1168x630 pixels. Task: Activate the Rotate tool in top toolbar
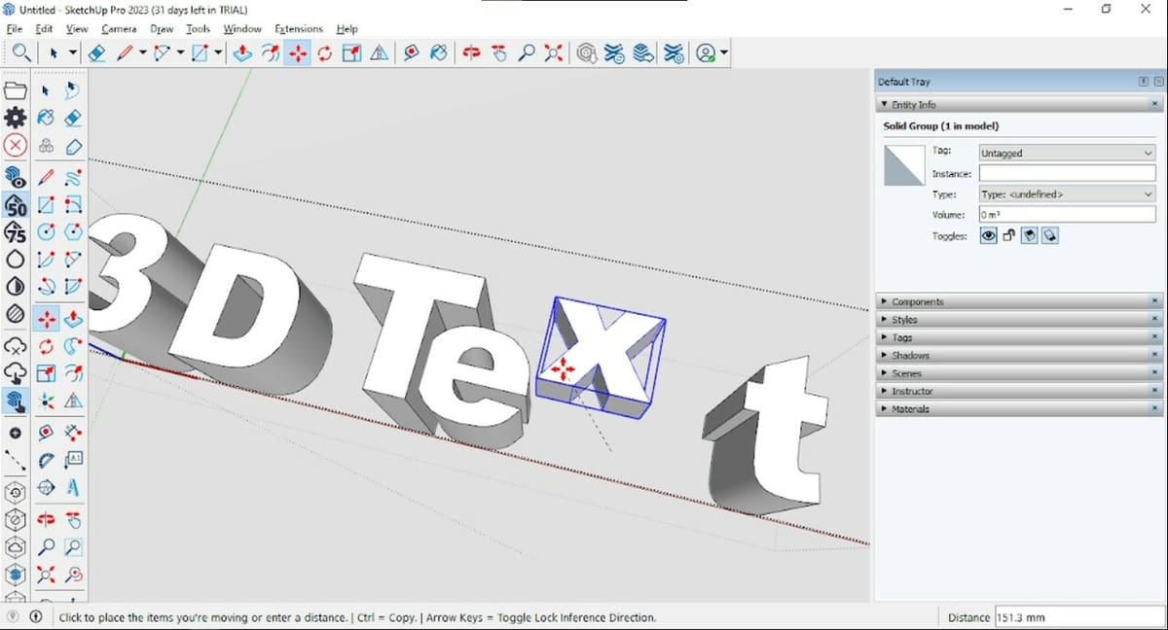[x=325, y=53]
